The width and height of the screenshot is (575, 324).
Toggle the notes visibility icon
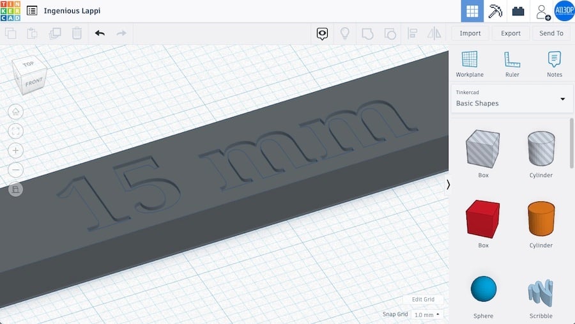[x=323, y=33]
